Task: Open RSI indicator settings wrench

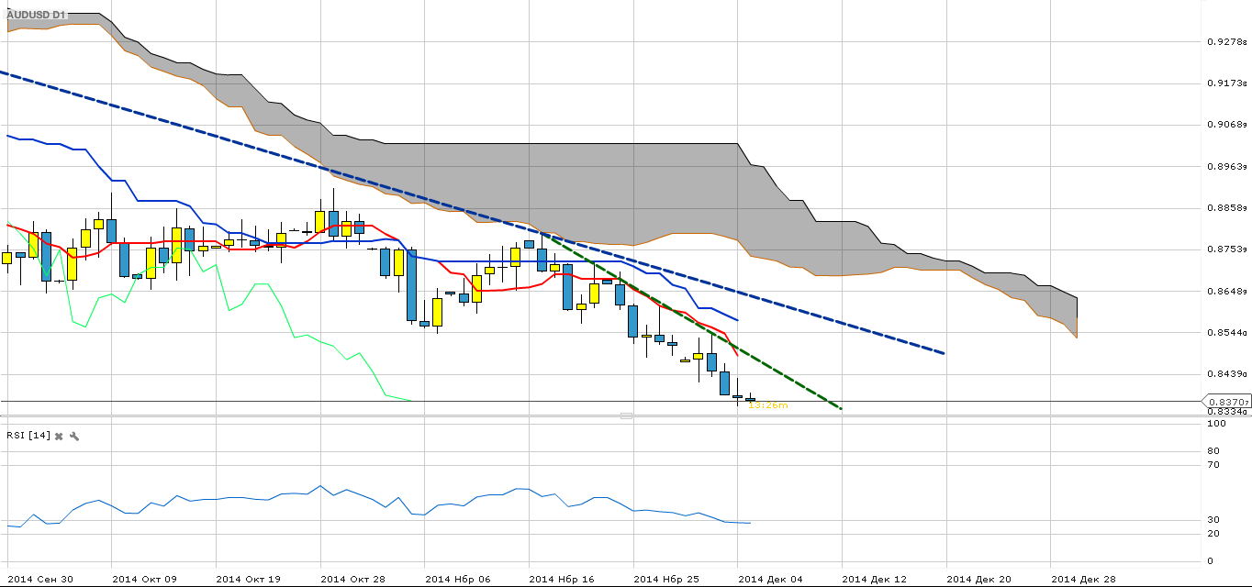Action: tap(74, 436)
